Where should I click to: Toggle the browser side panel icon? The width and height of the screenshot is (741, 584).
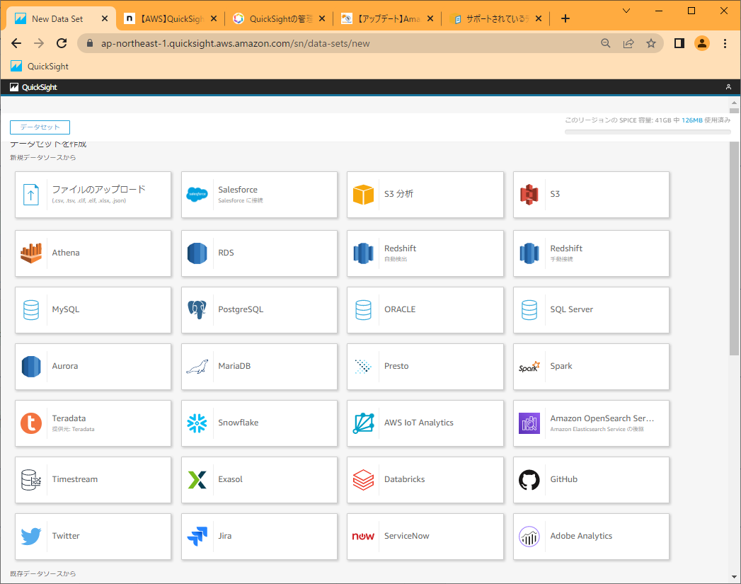679,43
